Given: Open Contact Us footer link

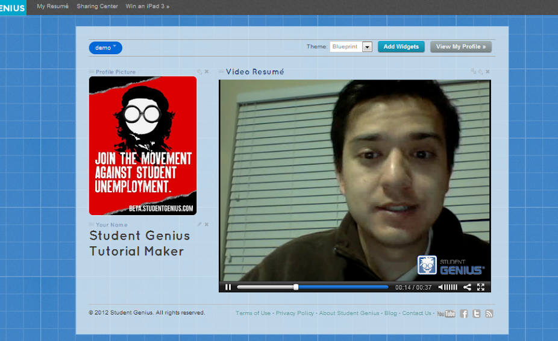Looking at the screenshot, I should pos(416,313).
